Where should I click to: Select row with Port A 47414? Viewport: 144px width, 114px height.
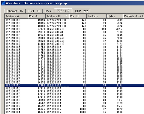(x=74, y=91)
